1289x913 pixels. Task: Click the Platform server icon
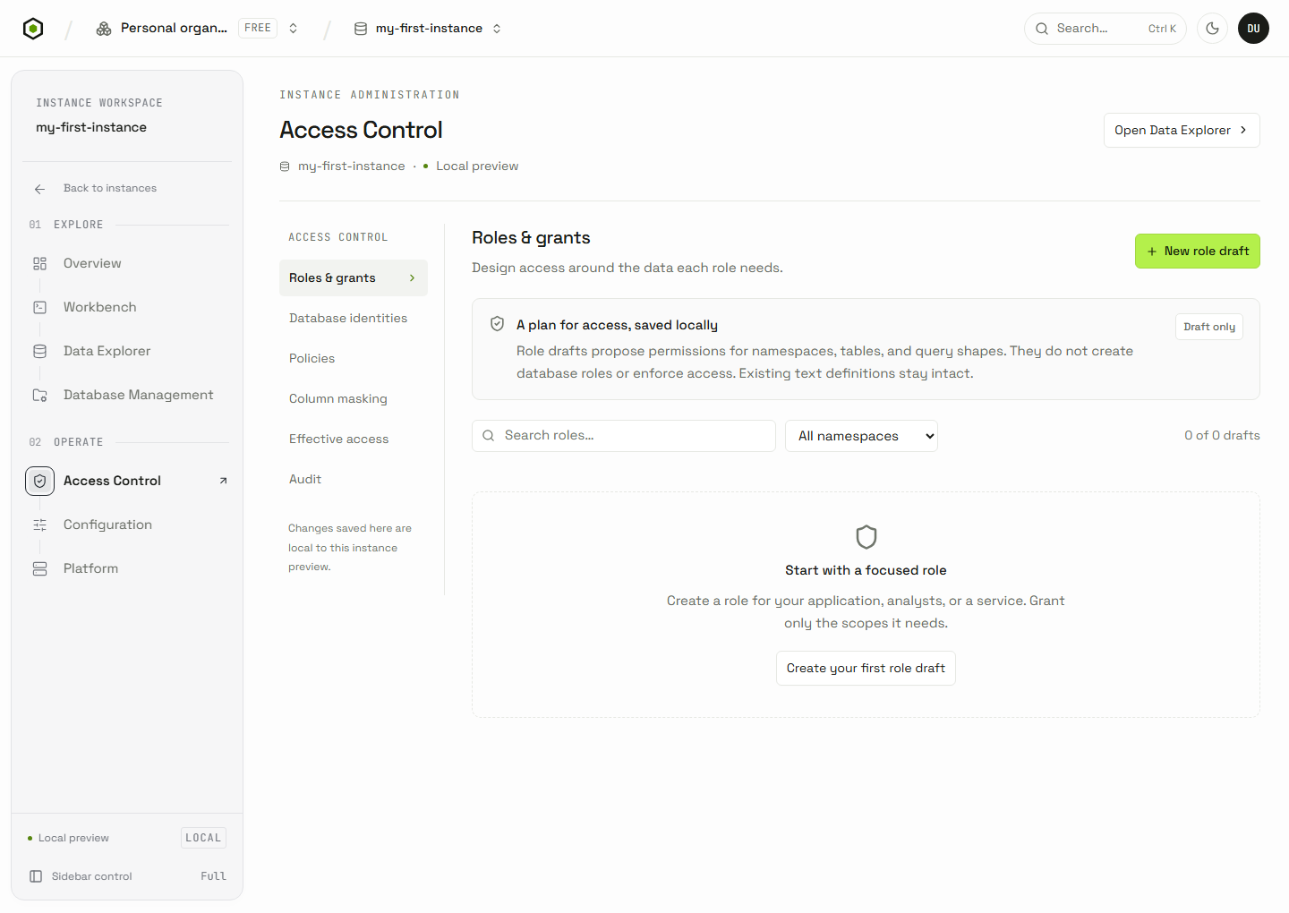40,568
